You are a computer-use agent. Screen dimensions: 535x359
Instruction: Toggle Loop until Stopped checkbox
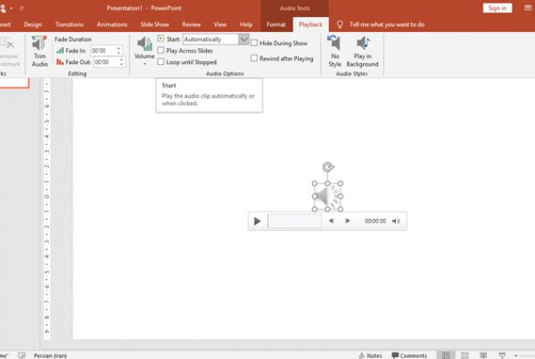(x=160, y=62)
